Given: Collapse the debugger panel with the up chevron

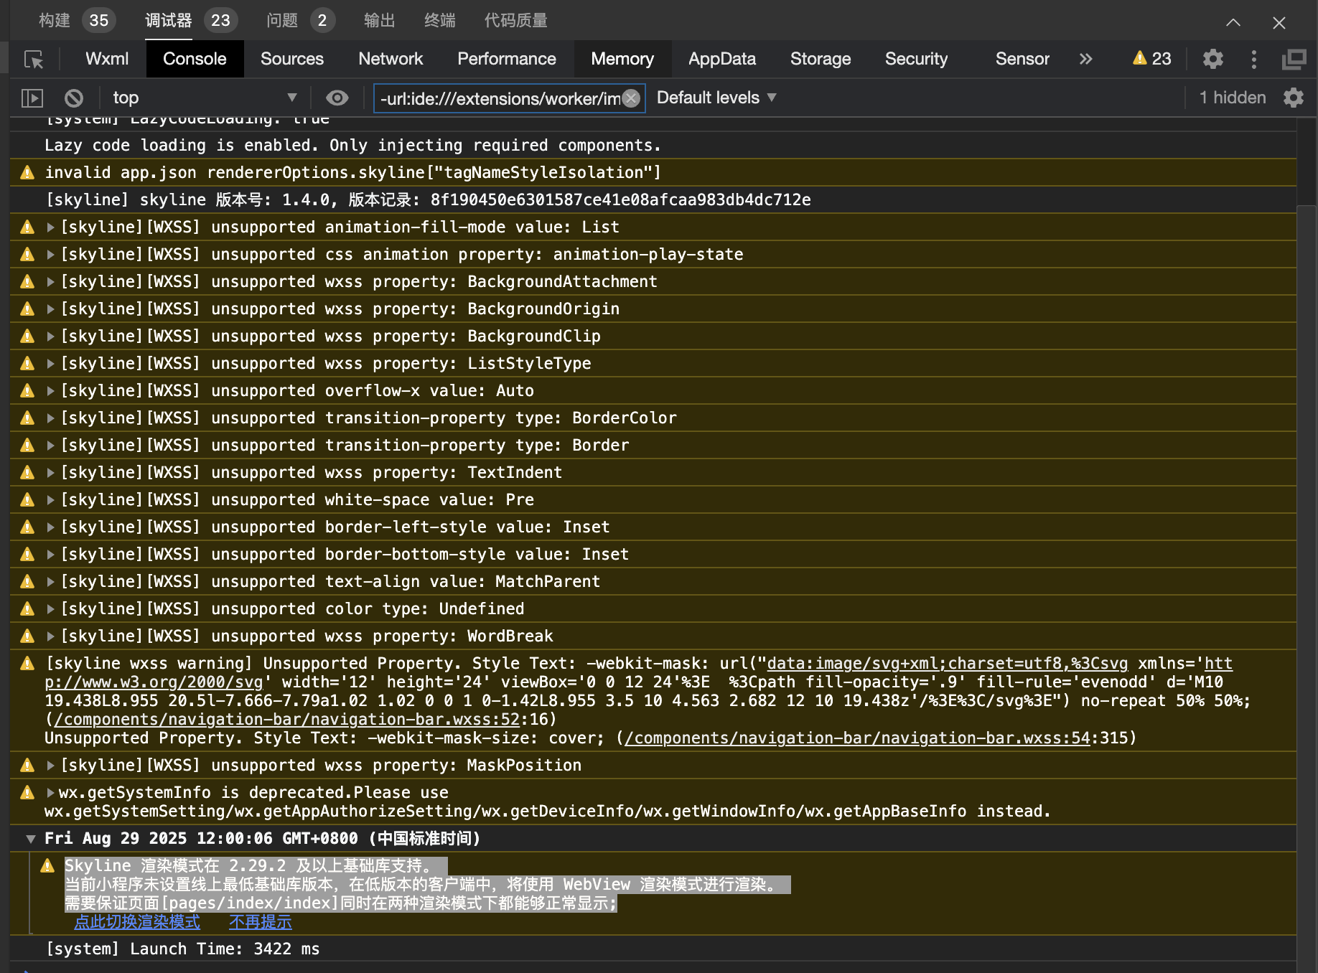Looking at the screenshot, I should point(1233,22).
